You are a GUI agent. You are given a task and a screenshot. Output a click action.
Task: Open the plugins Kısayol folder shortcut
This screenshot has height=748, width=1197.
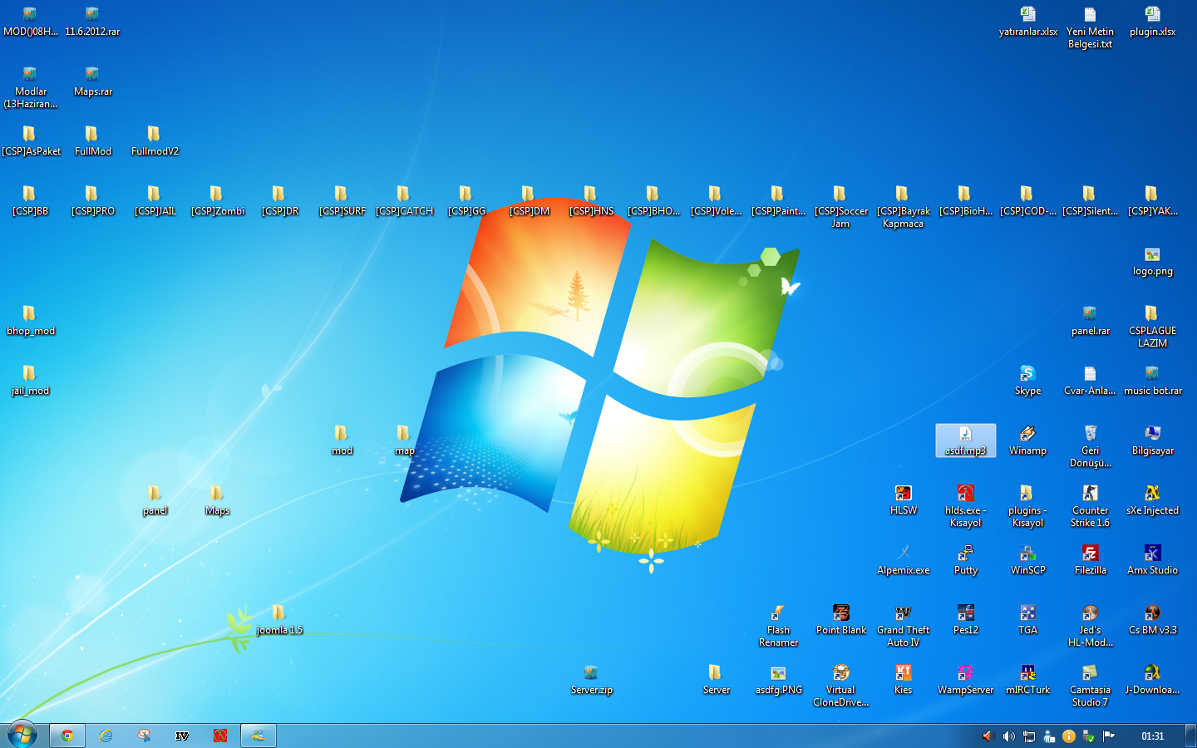click(1028, 505)
